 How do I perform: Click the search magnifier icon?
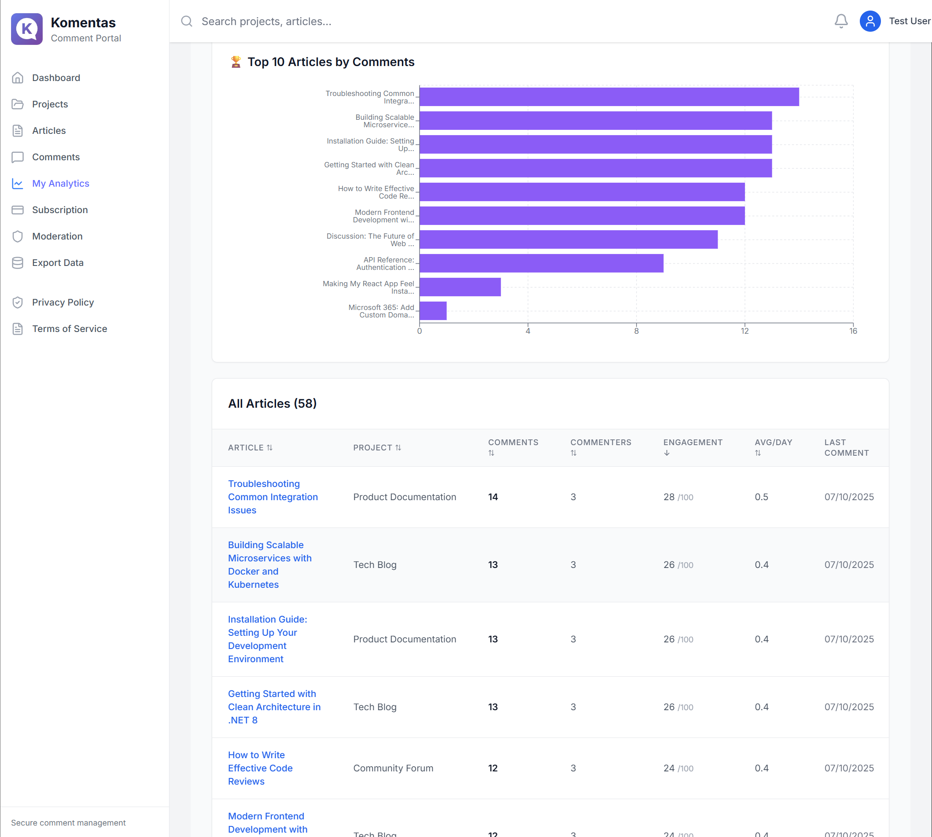186,21
